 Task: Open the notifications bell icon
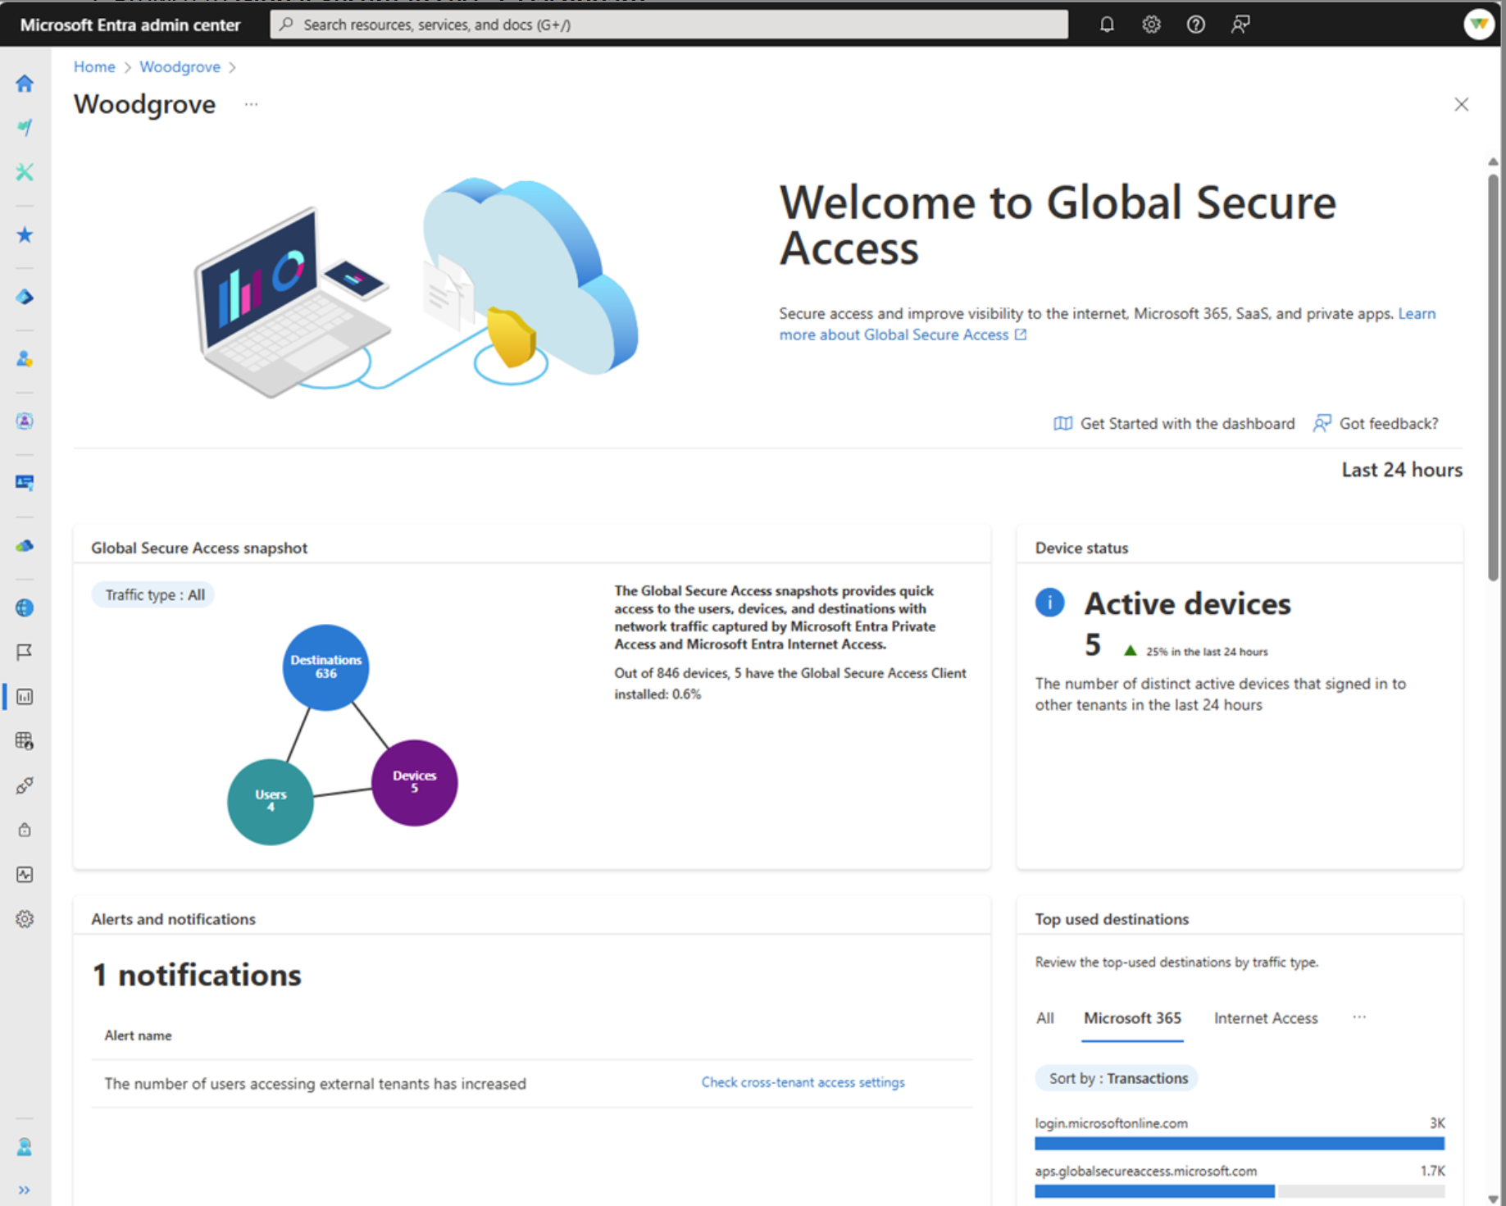[1107, 25]
